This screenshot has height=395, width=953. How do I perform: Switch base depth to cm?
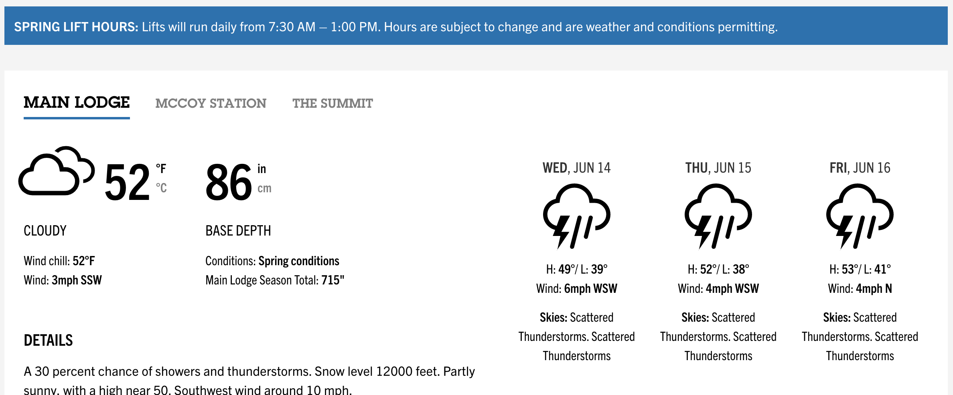(264, 188)
